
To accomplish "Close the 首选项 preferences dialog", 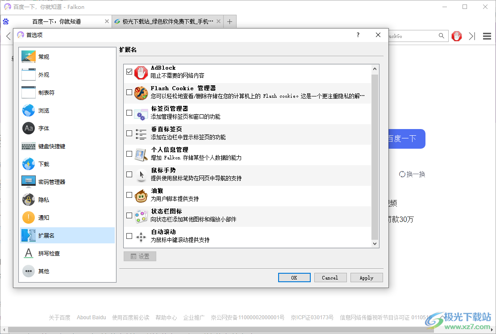I will coord(378,35).
